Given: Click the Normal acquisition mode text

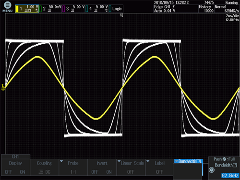Looking at the screenshot, I should [220, 7].
